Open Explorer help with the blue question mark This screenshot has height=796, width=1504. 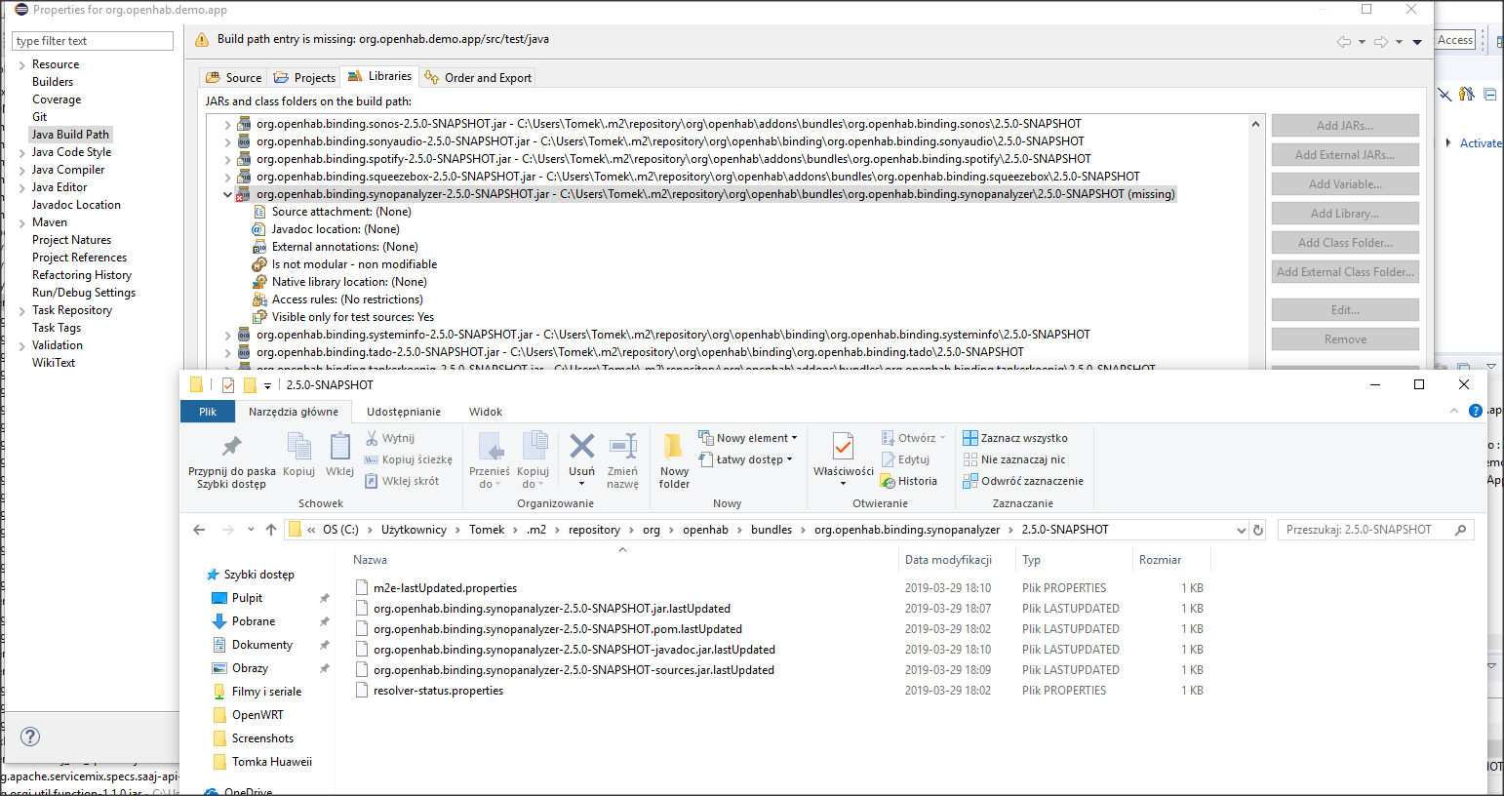click(1476, 411)
